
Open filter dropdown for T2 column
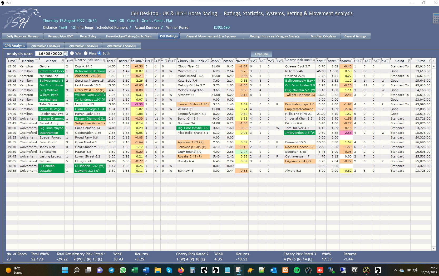(264, 61)
